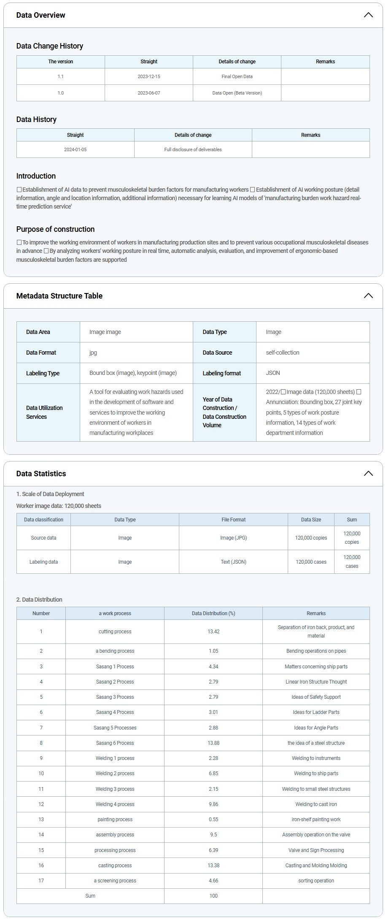386x920 pixels.
Task: Select the Image (JPG) file format cell
Action: [x=233, y=538]
